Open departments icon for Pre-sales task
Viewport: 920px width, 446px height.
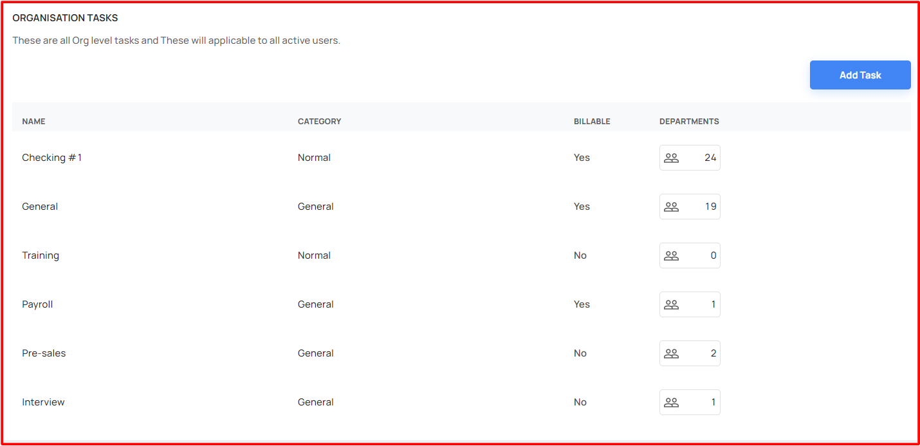(671, 353)
